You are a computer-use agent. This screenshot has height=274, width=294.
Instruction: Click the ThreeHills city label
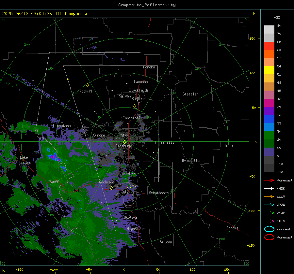click(164, 142)
